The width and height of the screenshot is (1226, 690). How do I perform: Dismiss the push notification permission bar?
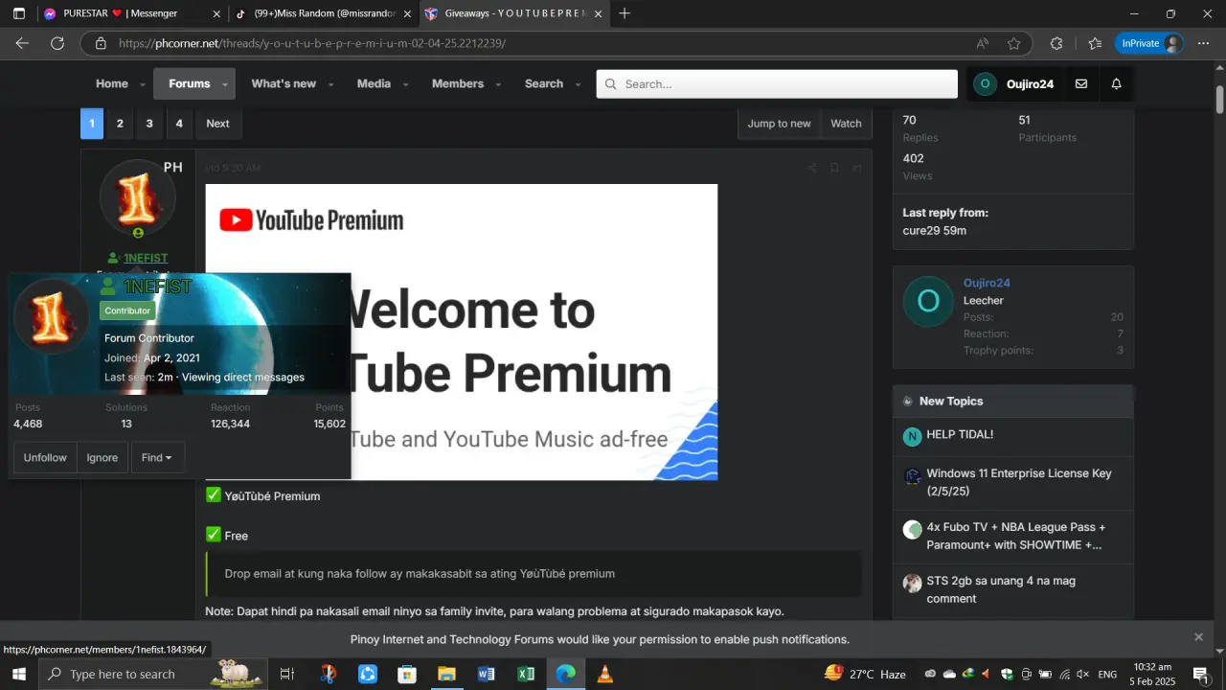coord(1198,637)
